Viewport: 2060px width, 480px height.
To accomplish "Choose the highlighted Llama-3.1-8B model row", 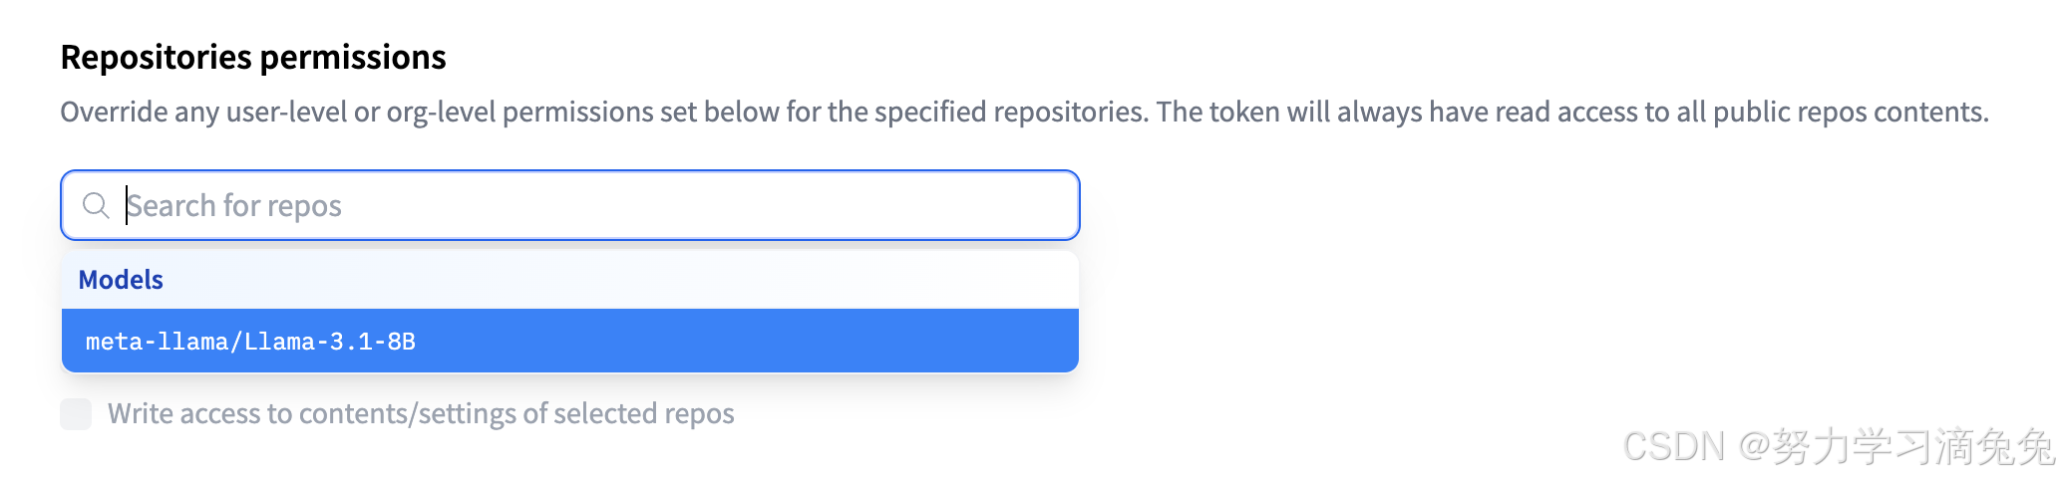I will 570,341.
